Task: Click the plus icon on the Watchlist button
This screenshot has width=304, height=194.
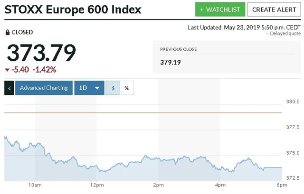Action: pyautogui.click(x=202, y=9)
